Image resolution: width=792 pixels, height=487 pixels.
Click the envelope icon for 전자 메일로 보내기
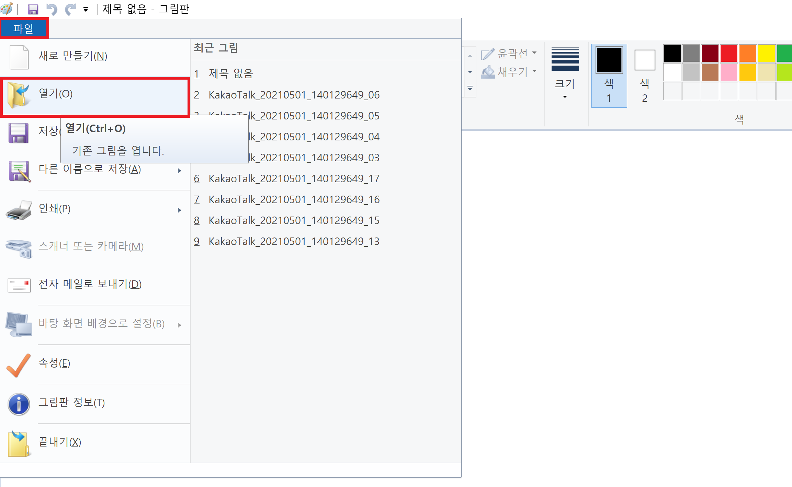(x=19, y=285)
